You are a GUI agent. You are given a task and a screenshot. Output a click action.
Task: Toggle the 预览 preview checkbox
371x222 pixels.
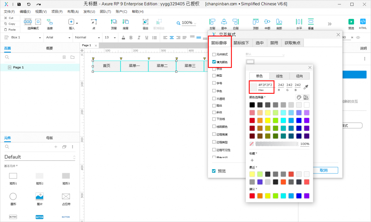click(x=214, y=171)
